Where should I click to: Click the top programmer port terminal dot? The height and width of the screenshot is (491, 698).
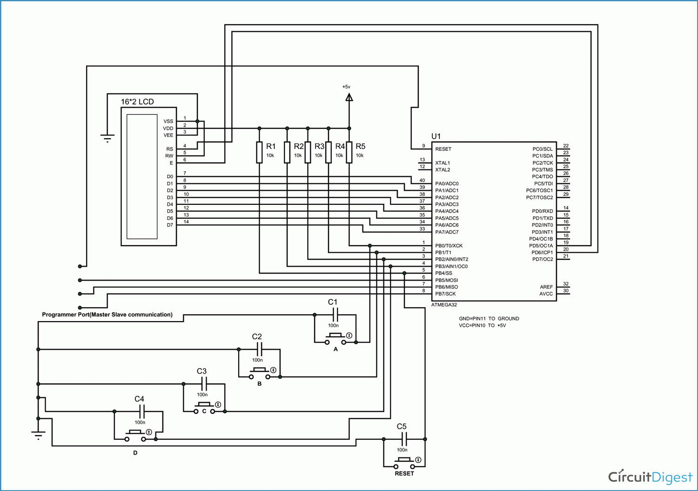coord(80,266)
